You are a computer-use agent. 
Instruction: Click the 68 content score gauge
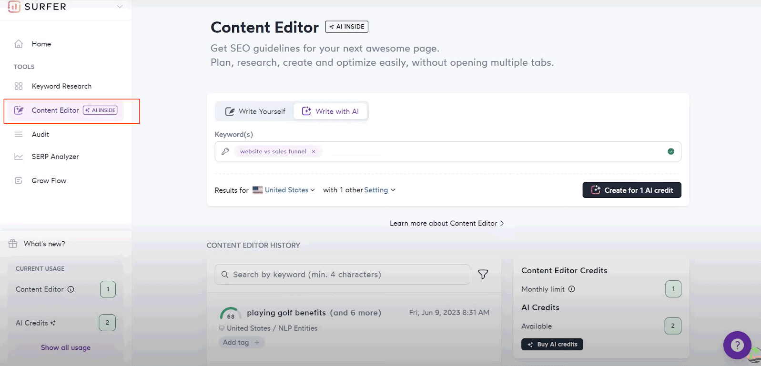(x=231, y=314)
